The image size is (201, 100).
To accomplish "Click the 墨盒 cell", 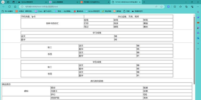I will 158,23.
